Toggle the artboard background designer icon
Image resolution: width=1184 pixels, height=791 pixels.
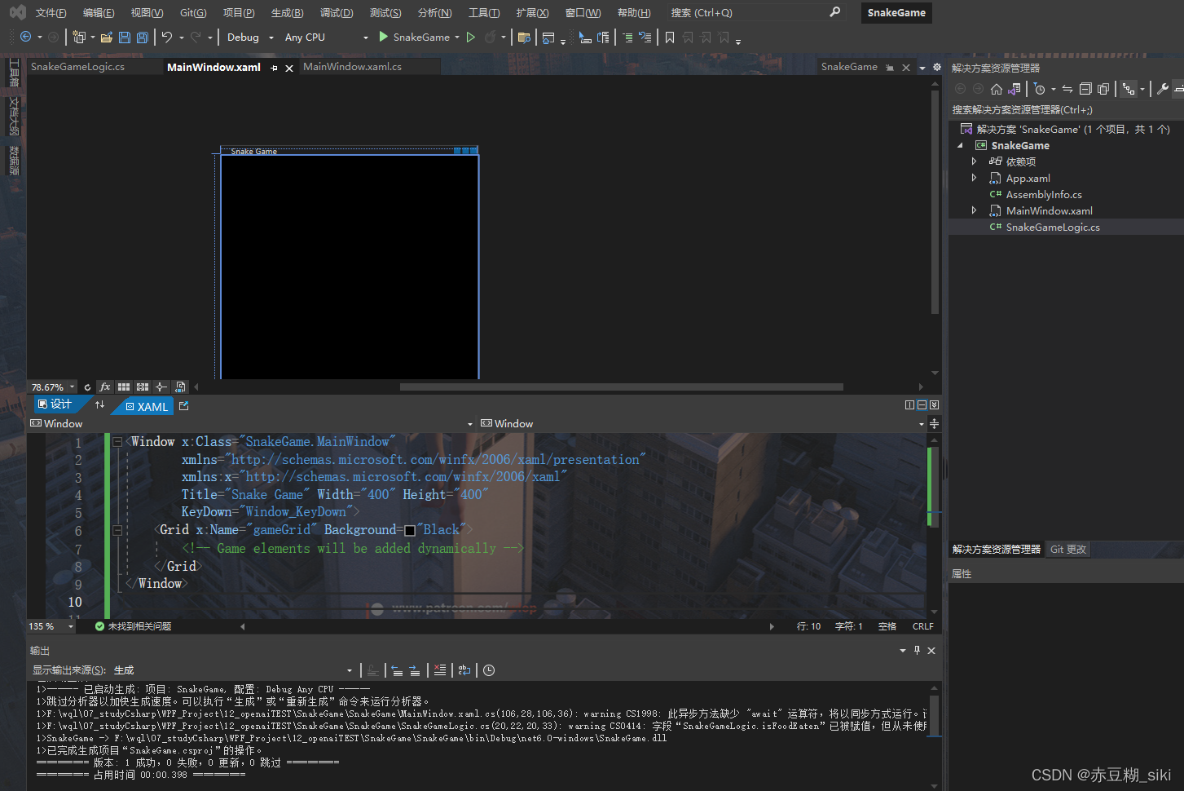tap(180, 387)
